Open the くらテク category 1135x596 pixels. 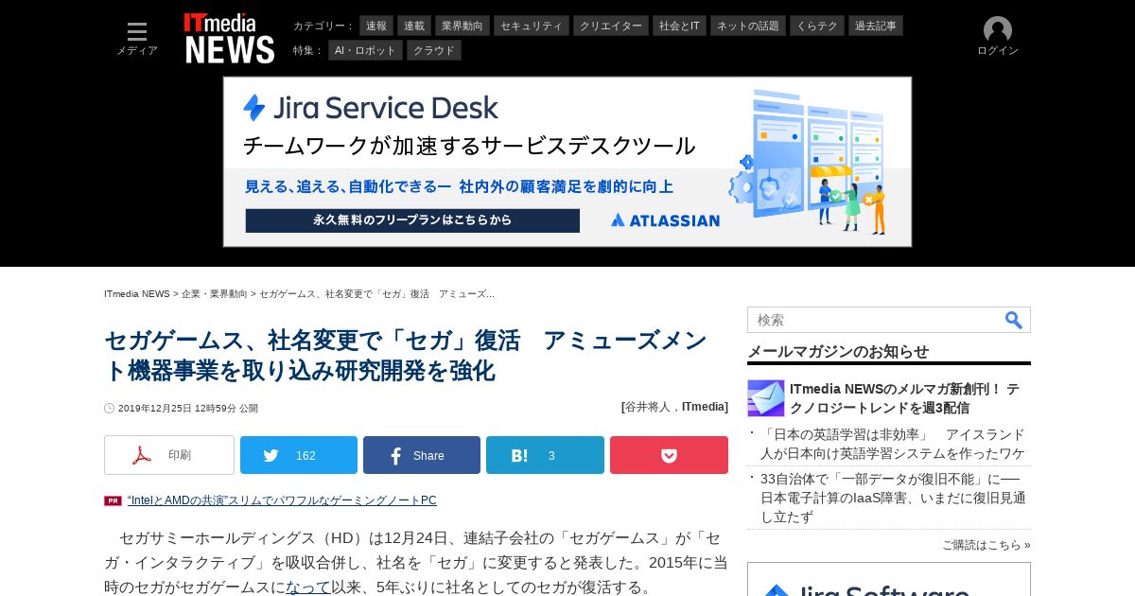tap(817, 26)
